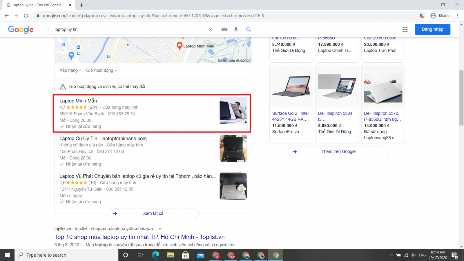Open the notification center
464x261 pixels.
(455, 255)
